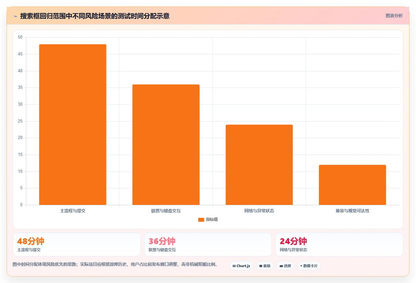
Task: Click the 表格 tag chip
Action: 265,266
